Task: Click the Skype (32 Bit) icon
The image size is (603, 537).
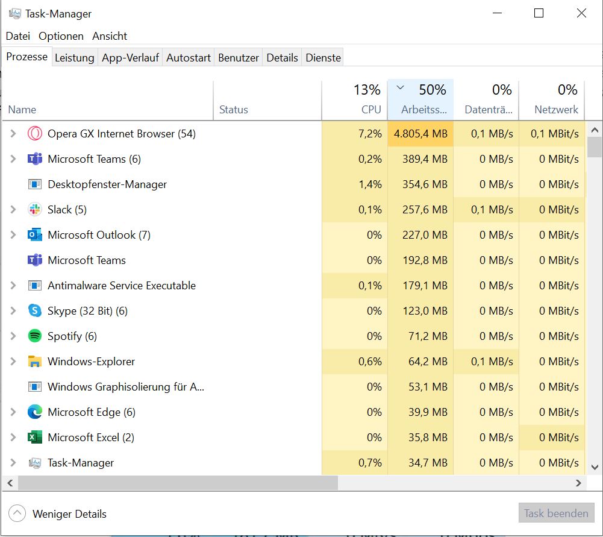Action: coord(34,311)
